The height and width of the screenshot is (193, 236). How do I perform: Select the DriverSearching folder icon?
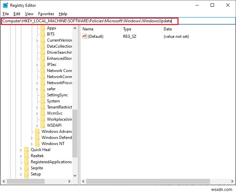click(x=43, y=52)
